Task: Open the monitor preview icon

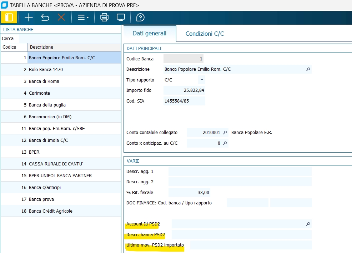Action: pos(121,17)
